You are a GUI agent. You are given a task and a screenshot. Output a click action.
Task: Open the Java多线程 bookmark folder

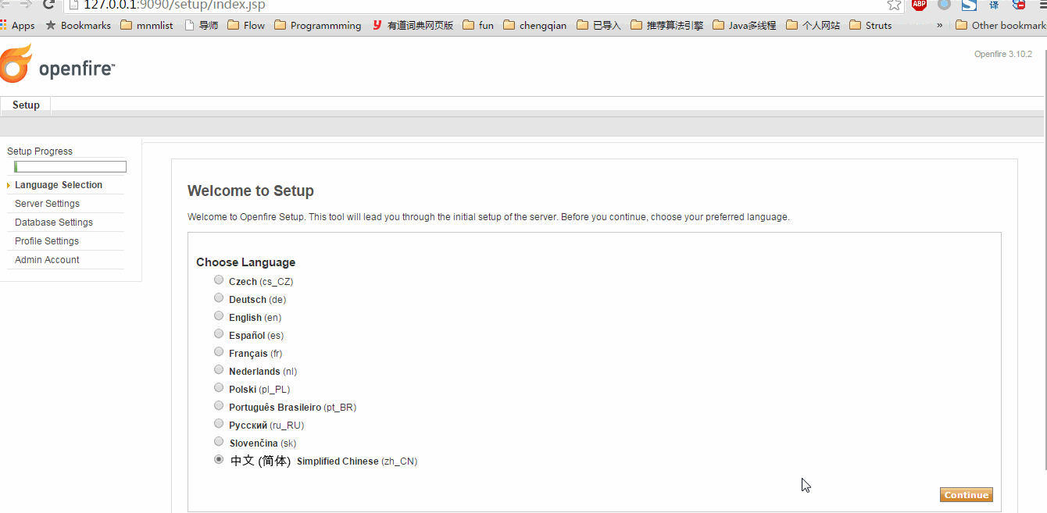(744, 25)
